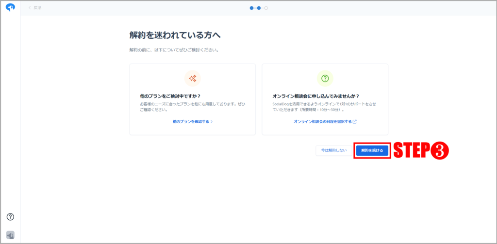Viewport: 497px width, 244px height.
Task: Open the account avatar icon at sidebar bottom
Action: pos(11,235)
